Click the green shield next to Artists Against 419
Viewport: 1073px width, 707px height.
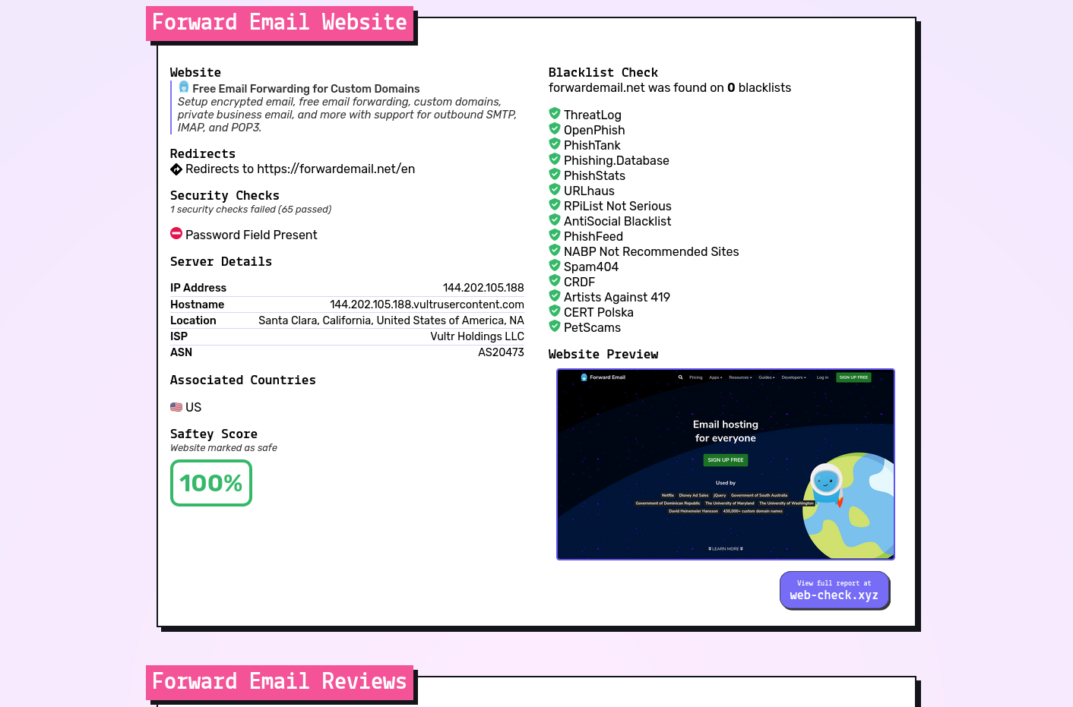pyautogui.click(x=555, y=295)
